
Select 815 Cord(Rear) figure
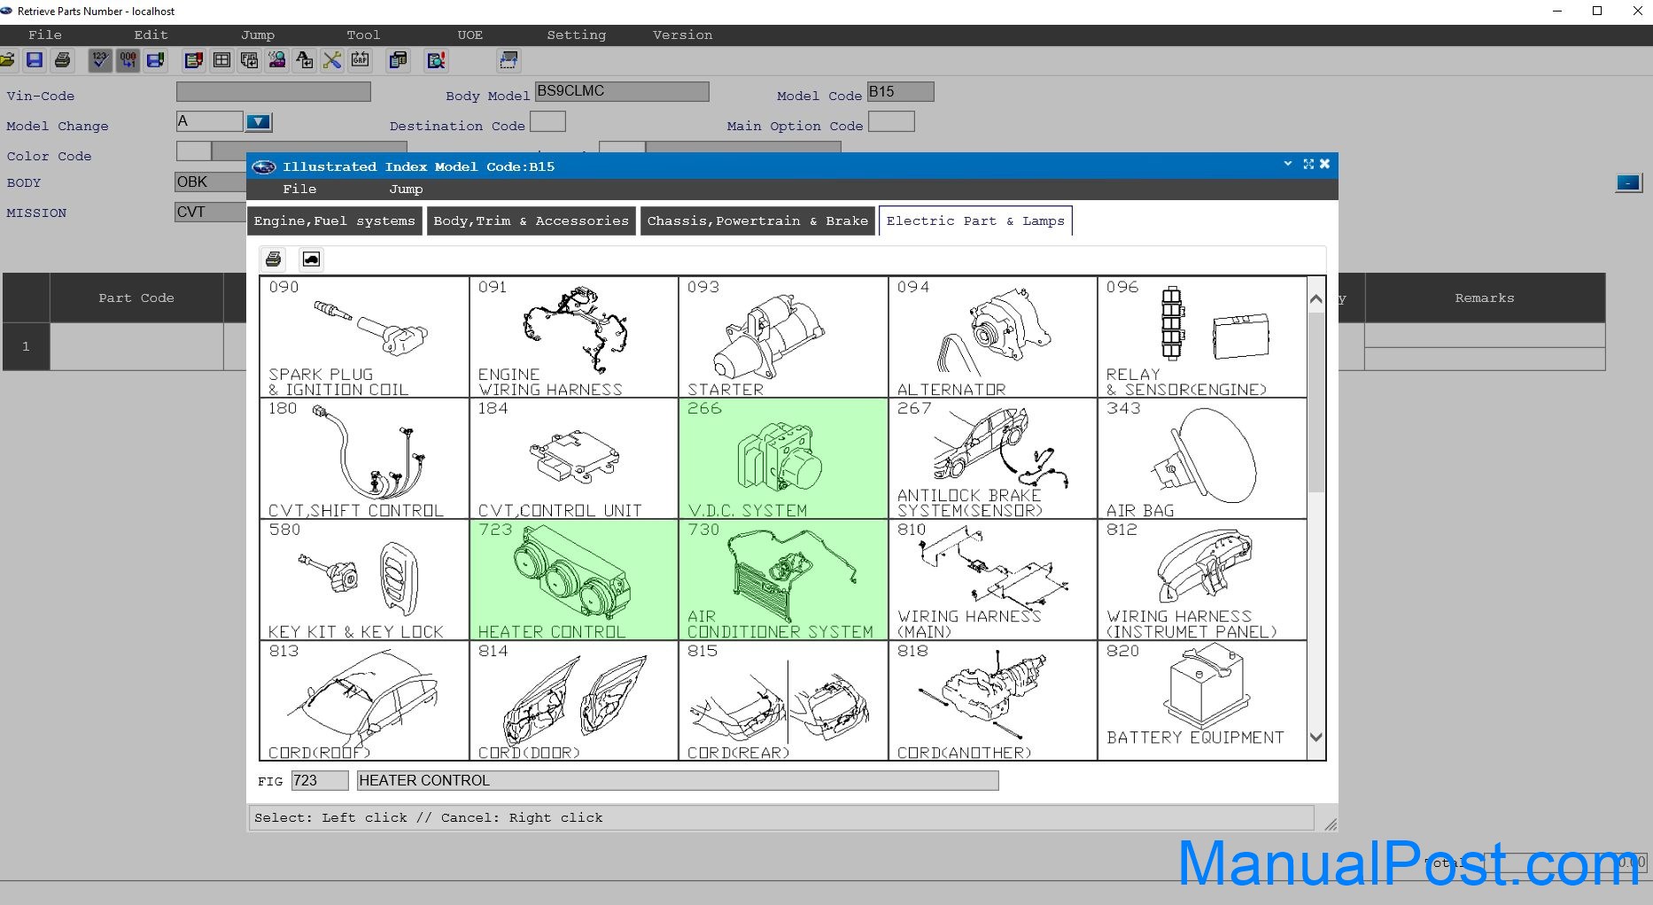(783, 700)
